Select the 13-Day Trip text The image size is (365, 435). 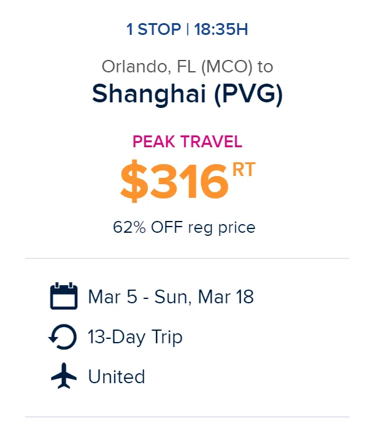pos(135,337)
